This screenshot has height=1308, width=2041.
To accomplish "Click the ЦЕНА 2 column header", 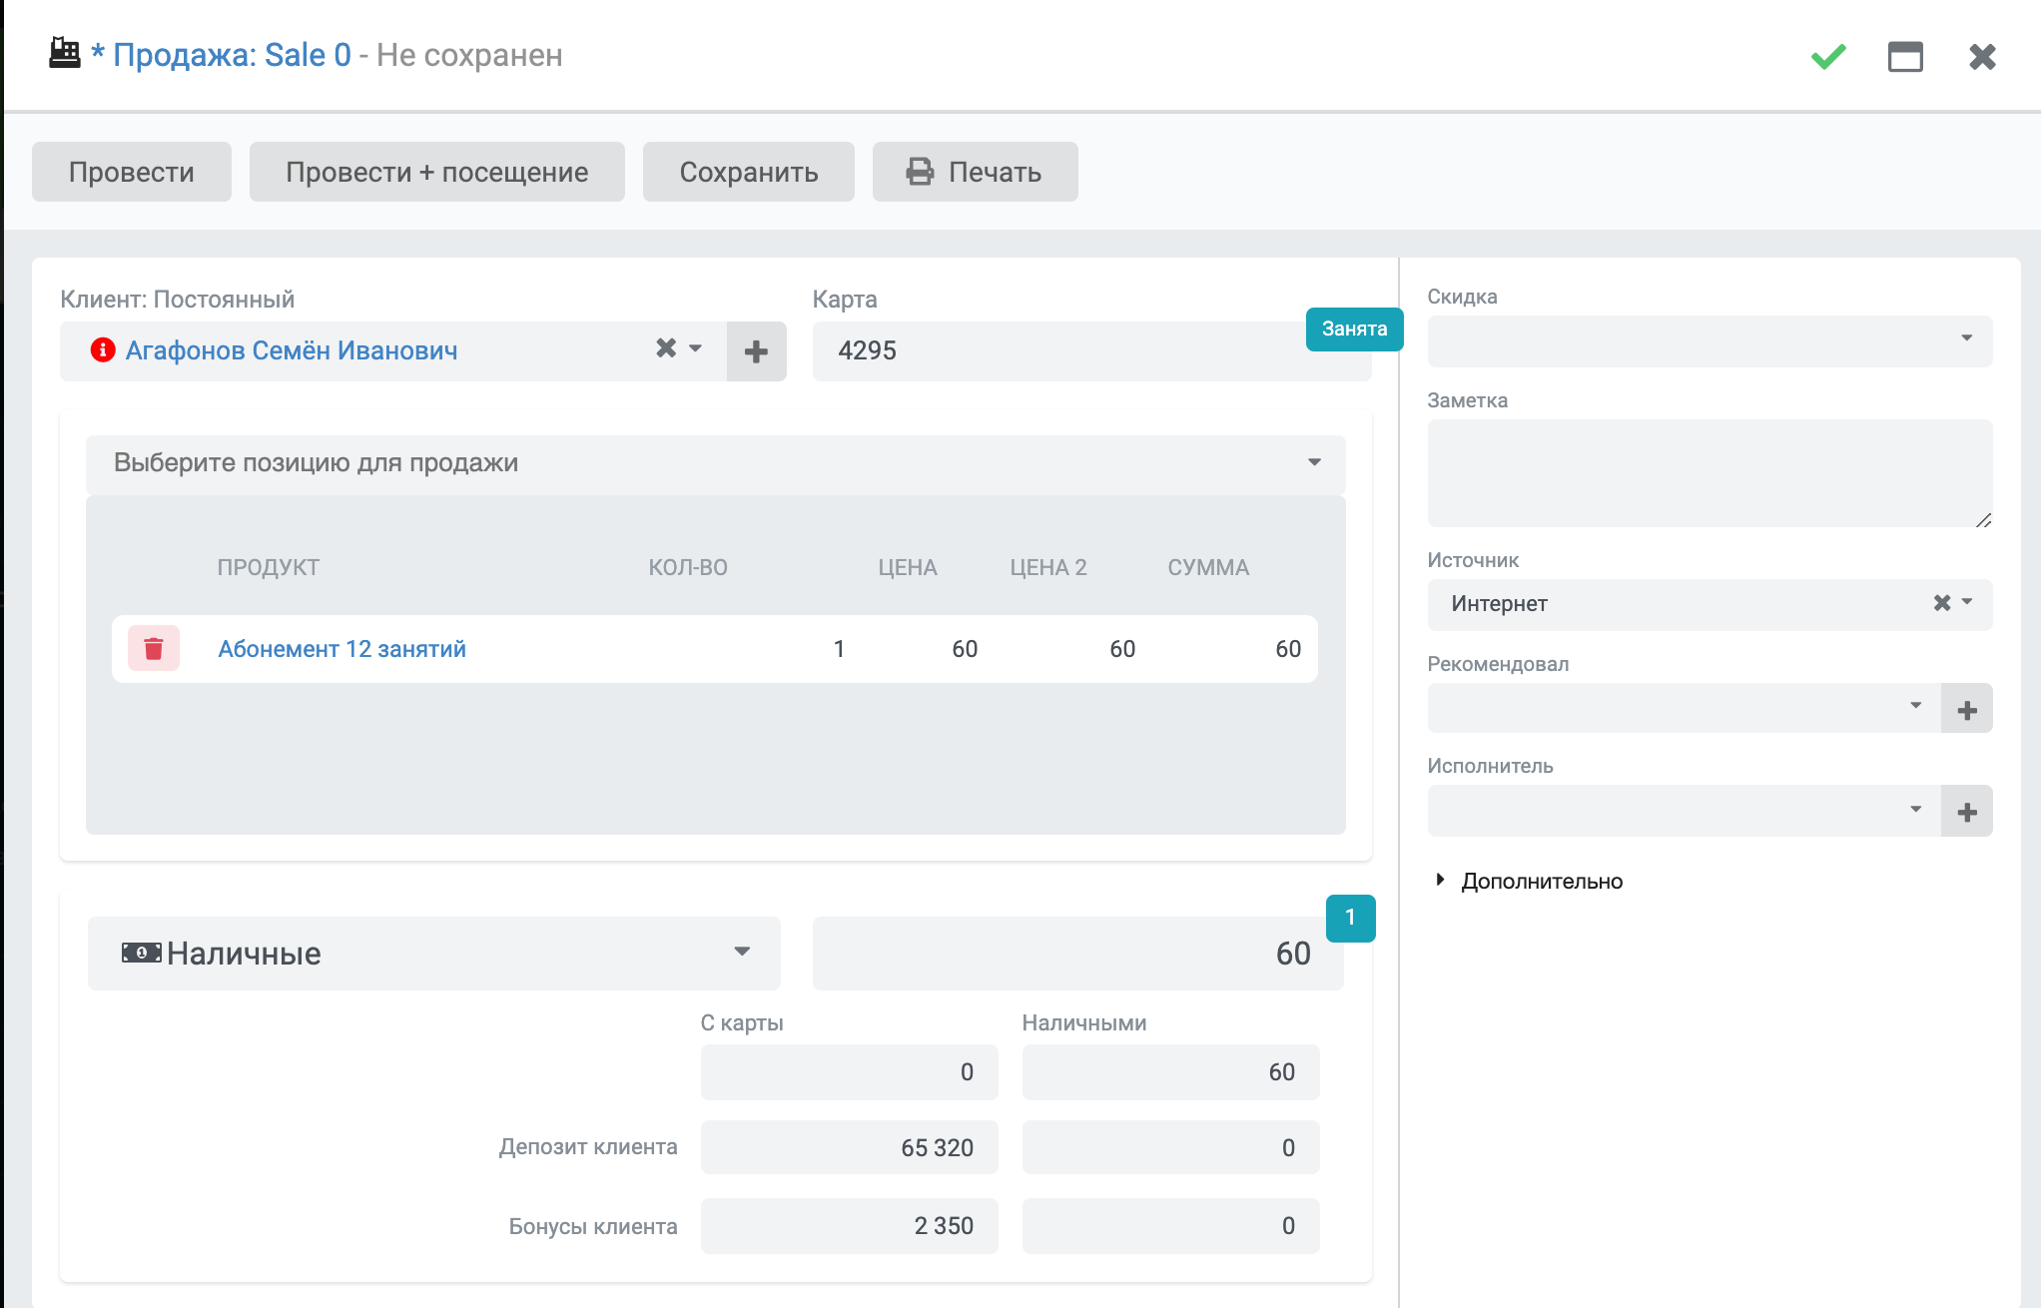I will click(1048, 567).
